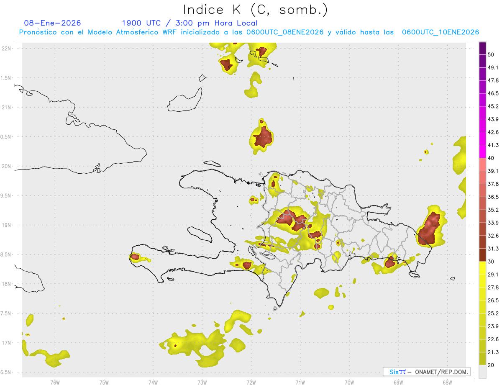Click the "19N" latitude axis label

7,225
